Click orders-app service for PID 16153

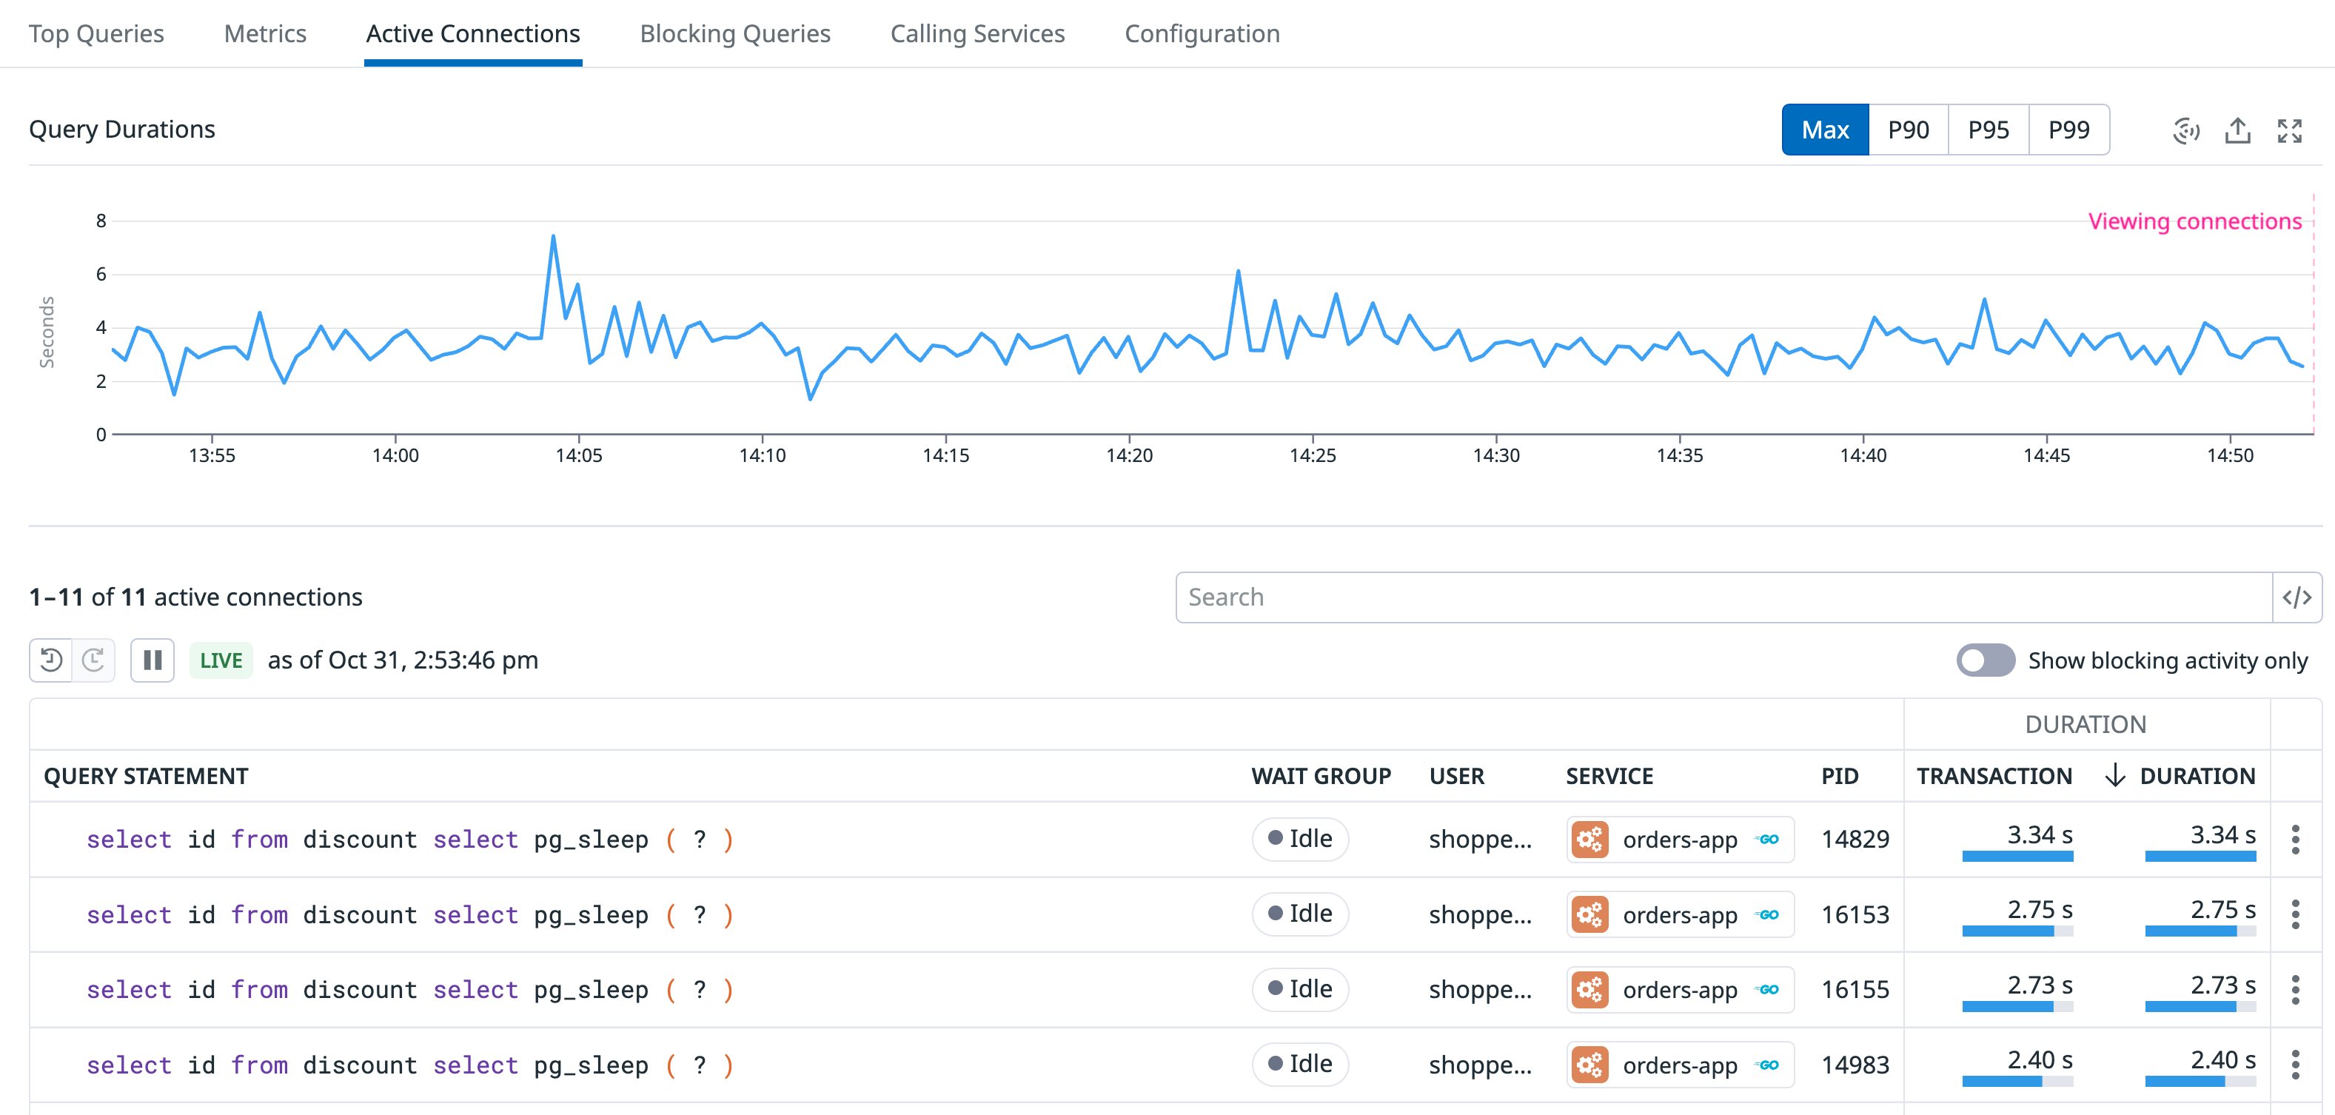coord(1679,914)
